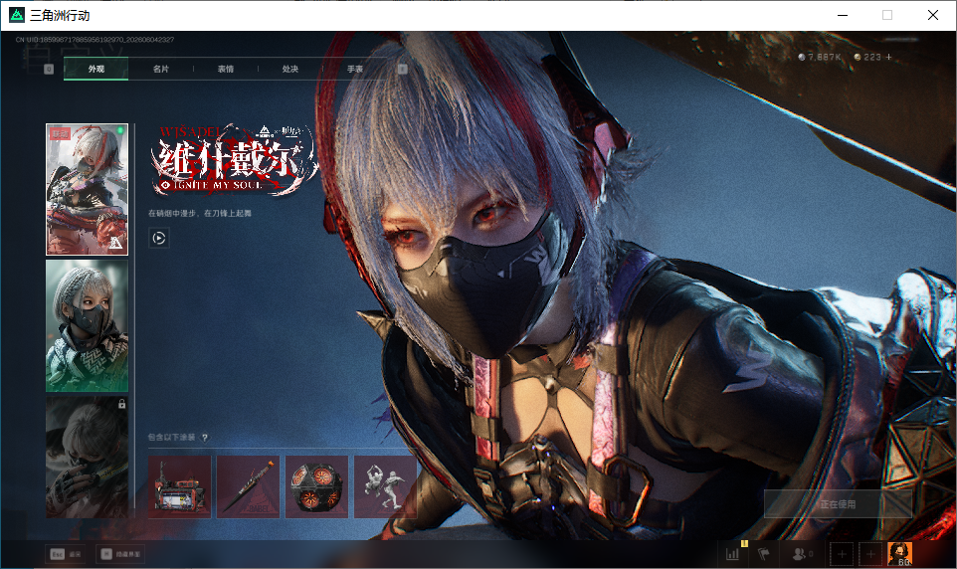
Task: Click the help icon beside 包含以下涂装
Action: [x=205, y=437]
